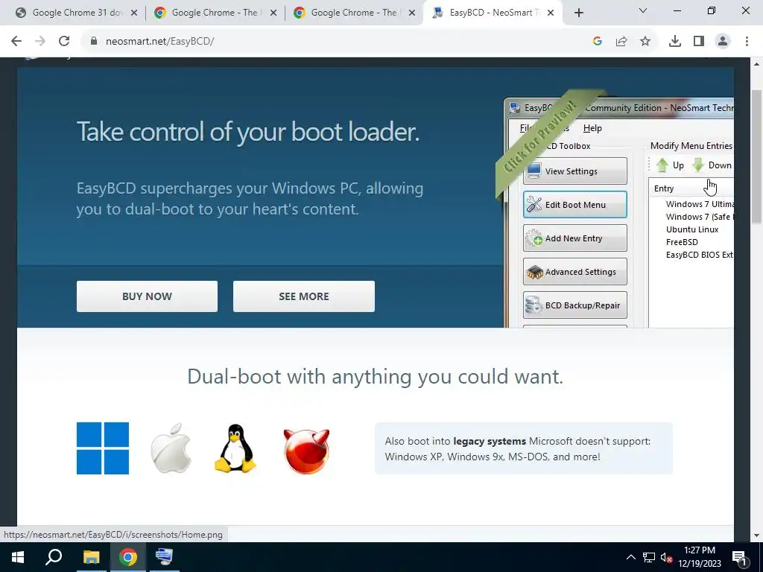Click the Google icon in address bar
The height and width of the screenshot is (572, 763).
(598, 42)
